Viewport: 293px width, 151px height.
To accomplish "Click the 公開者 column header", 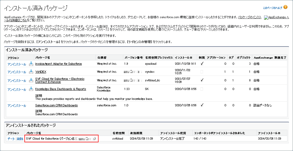I will coord(102,58).
